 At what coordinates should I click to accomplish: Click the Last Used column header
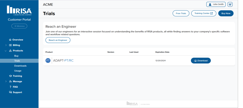[x=134, y=52]
